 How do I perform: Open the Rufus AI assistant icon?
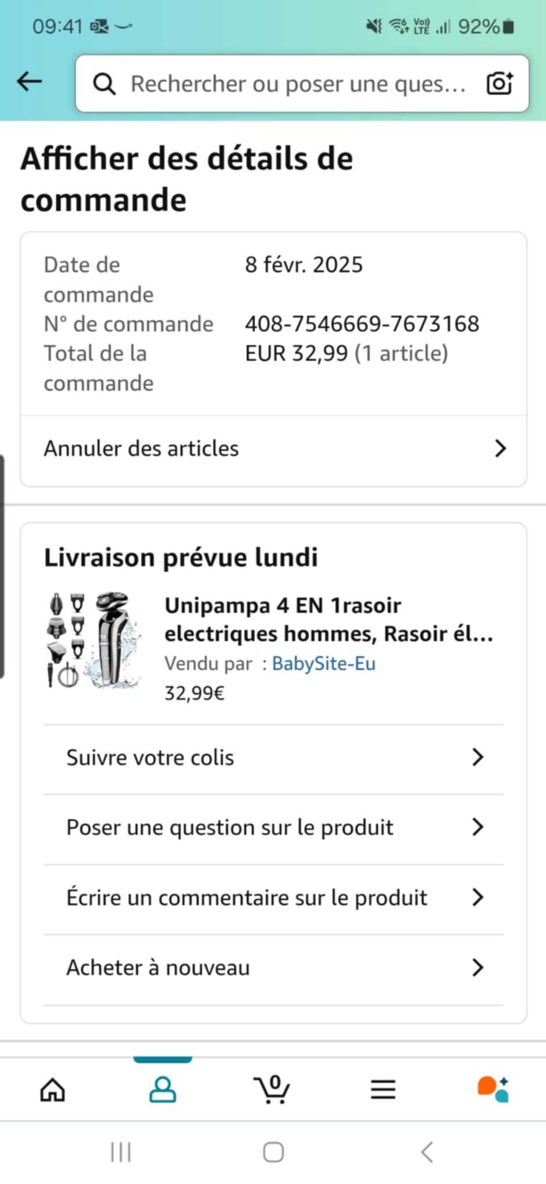coord(493,1090)
